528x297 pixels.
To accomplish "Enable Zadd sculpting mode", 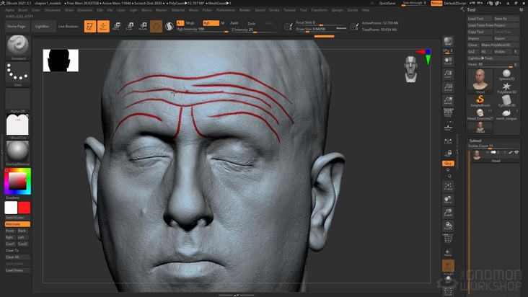I will (x=234, y=23).
